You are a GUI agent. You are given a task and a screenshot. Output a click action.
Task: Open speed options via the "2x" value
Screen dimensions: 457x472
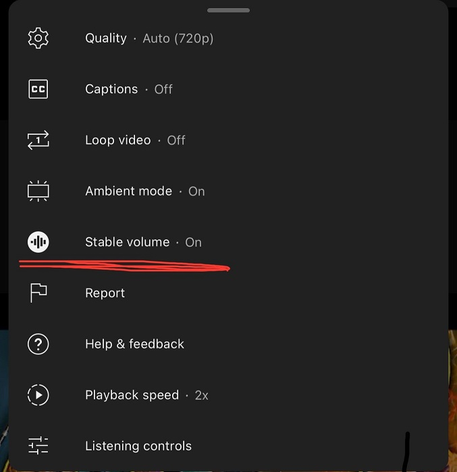click(201, 395)
